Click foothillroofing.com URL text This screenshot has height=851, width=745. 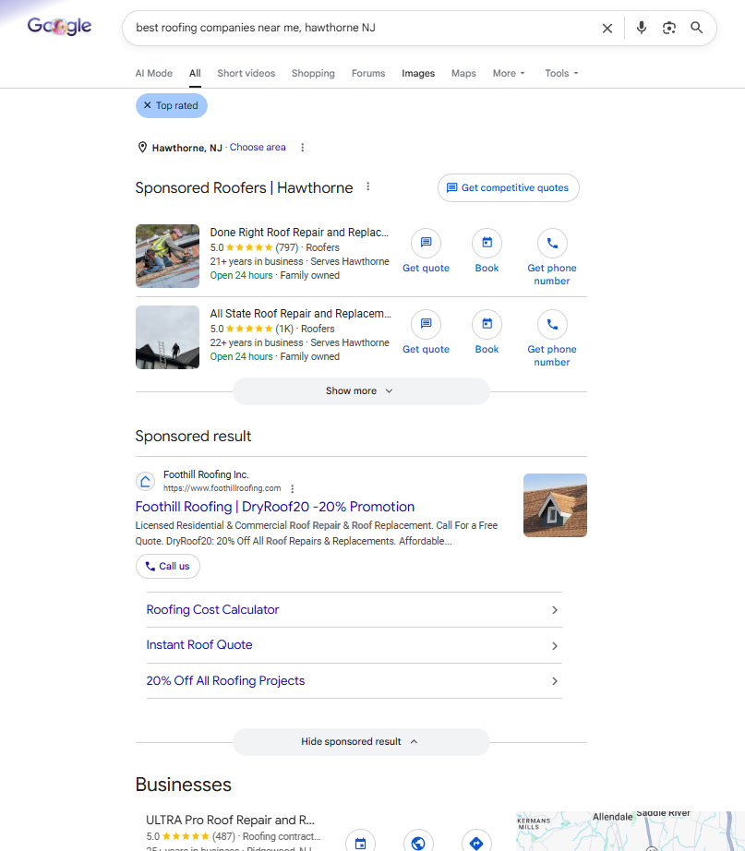point(222,488)
